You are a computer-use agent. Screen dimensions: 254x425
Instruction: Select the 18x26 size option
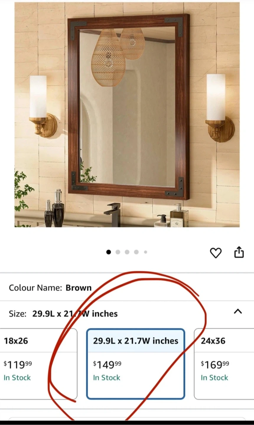pyautogui.click(x=39, y=364)
